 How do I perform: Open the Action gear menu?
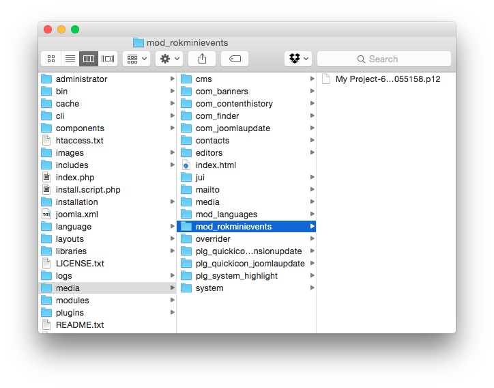pyautogui.click(x=169, y=59)
